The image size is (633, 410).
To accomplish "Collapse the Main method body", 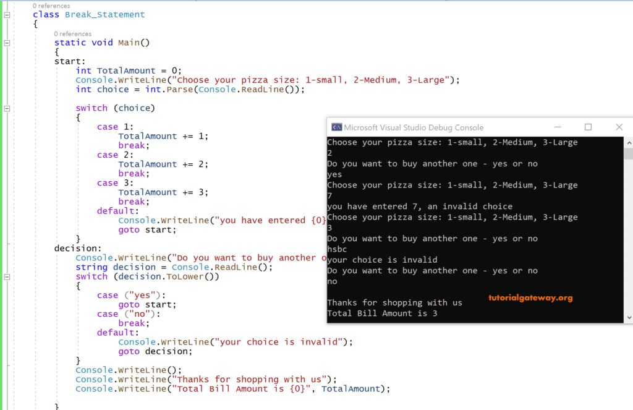I will (6, 42).
